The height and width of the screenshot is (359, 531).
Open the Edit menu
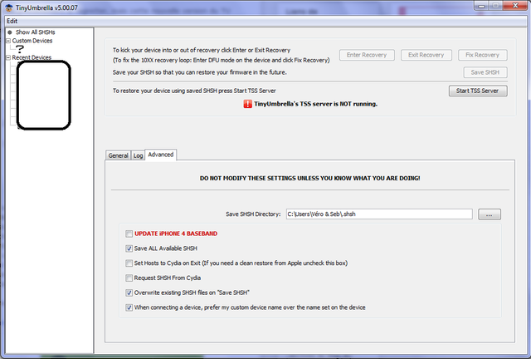[12, 20]
